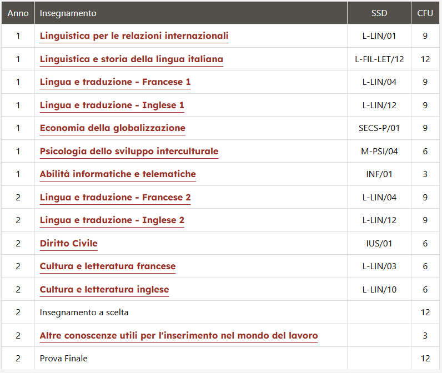Click the L-FIL-LET/12 SSD cell
The width and height of the screenshot is (442, 373).
click(379, 59)
